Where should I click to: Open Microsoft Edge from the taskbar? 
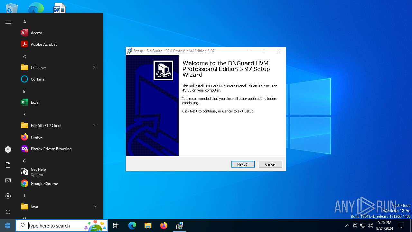click(132, 226)
